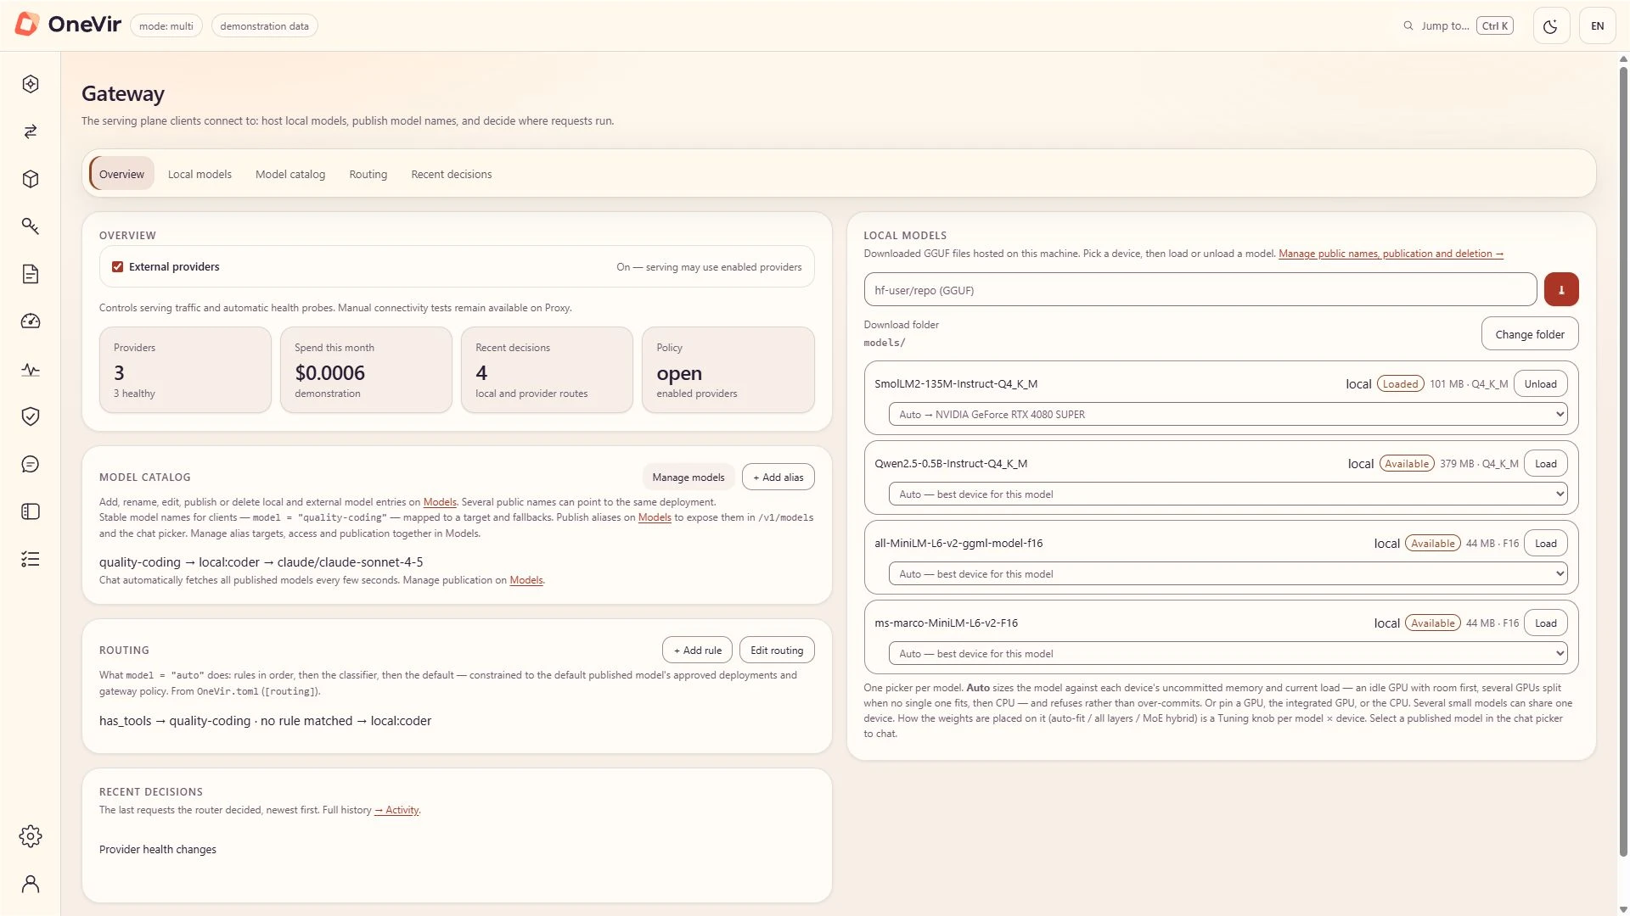Toggle dark mode with moon icon
Viewport: 1630px width, 916px height.
pos(1550,26)
